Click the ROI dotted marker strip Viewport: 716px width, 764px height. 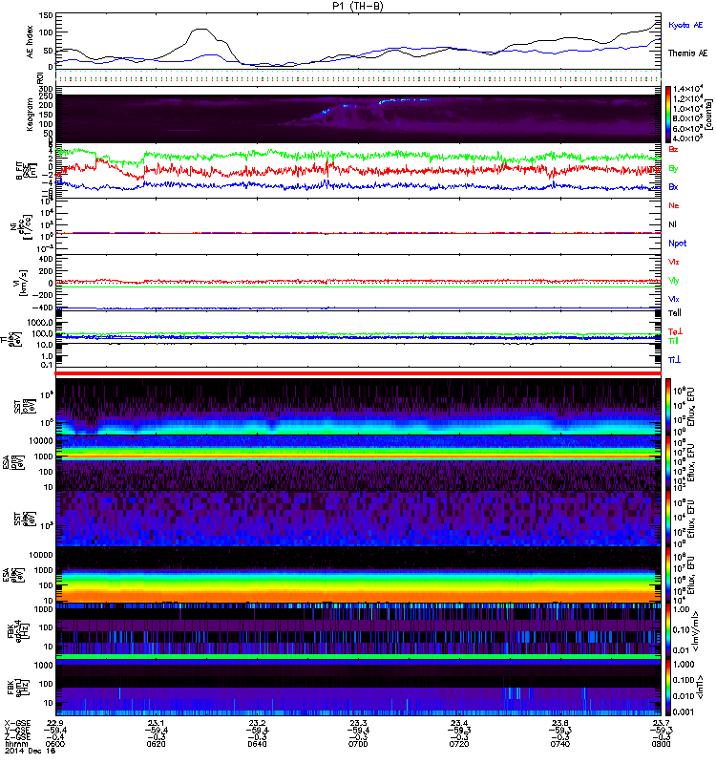[359, 78]
